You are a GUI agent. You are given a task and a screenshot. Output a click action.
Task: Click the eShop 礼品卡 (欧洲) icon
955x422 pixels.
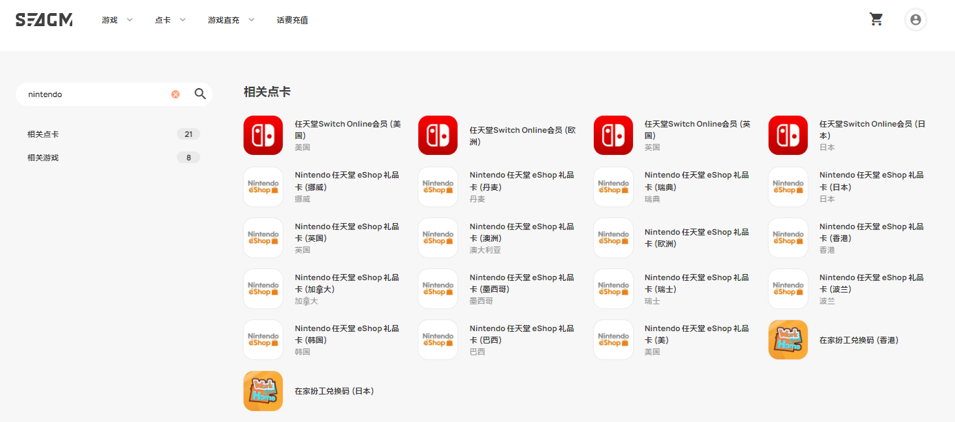(x=613, y=238)
